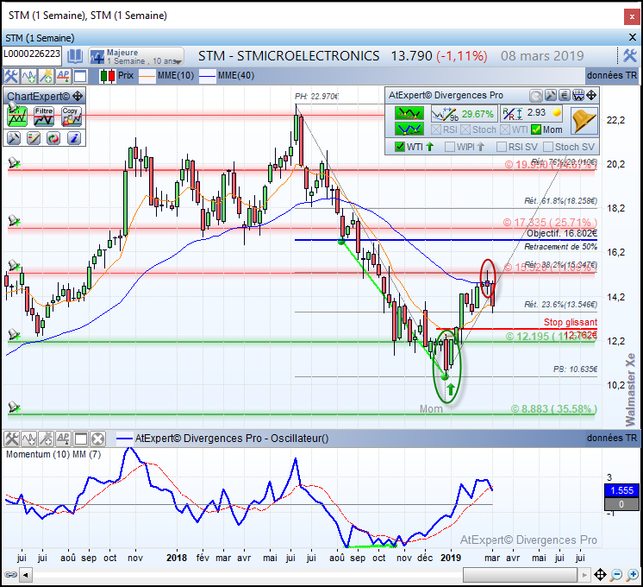
Task: Click top-right workspace tools wrench icon
Action: [630, 55]
